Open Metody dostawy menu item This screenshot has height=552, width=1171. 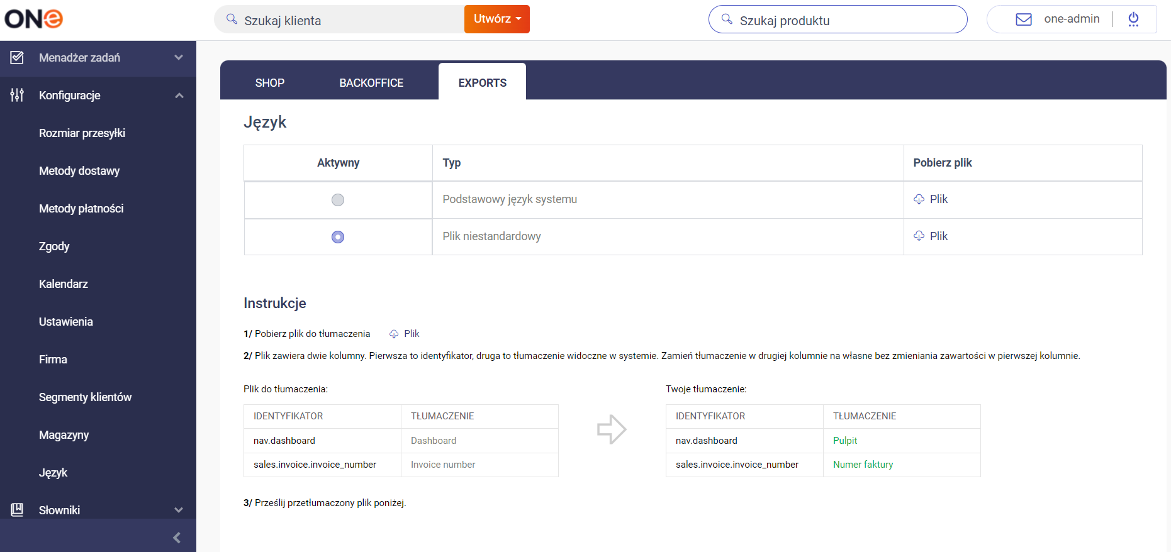[79, 171]
